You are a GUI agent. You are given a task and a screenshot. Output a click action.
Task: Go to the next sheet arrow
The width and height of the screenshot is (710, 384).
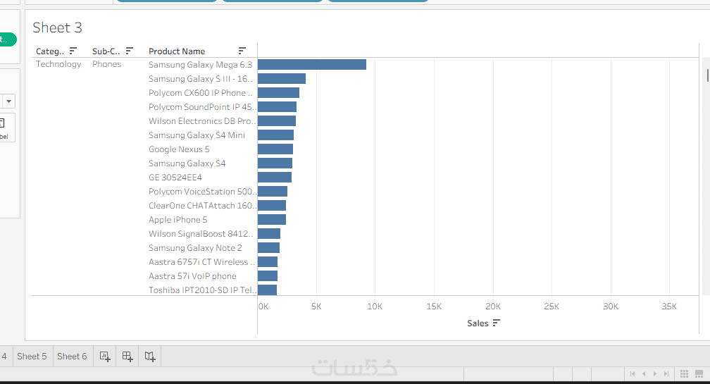pos(655,373)
